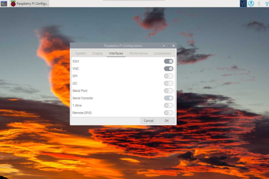Screen dimensions: 269x179
Task: Click the software update download icon
Action: (x=251, y=4)
